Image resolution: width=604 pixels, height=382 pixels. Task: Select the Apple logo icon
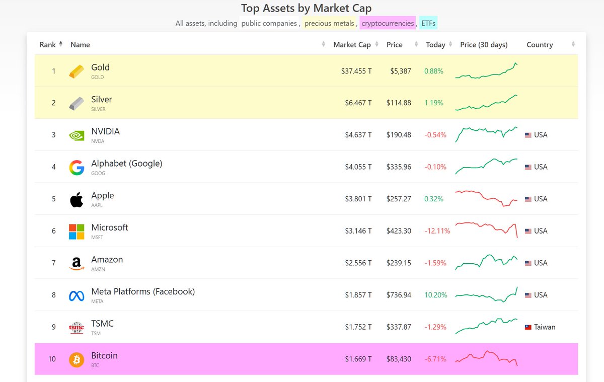tap(76, 199)
